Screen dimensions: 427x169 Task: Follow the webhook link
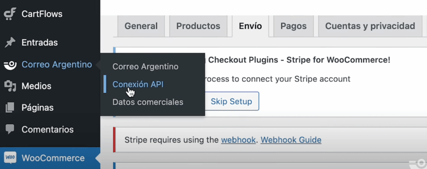[238, 140]
